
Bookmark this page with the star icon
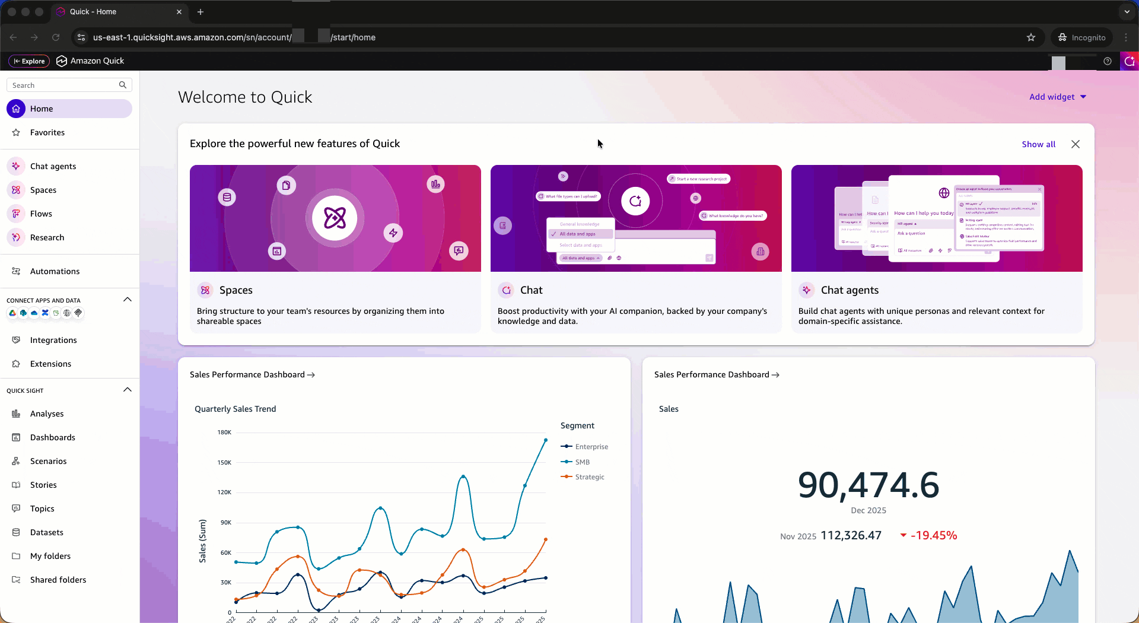[1031, 37]
